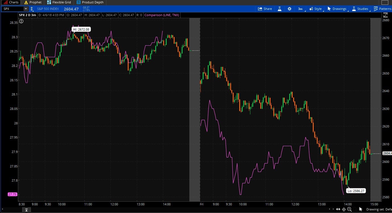Select the pointer cursor tool at bottom right

click(x=360, y=209)
